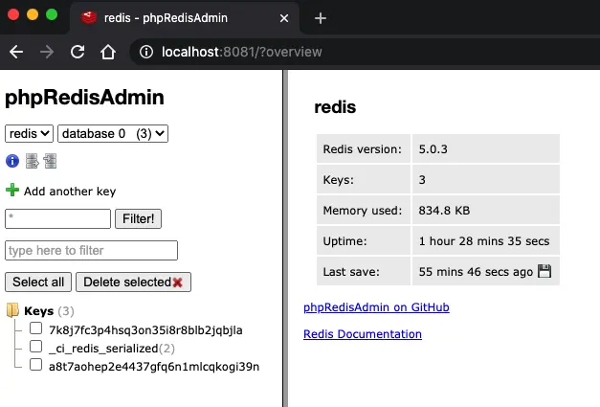Click the Keys (3) tree root label

[49, 311]
